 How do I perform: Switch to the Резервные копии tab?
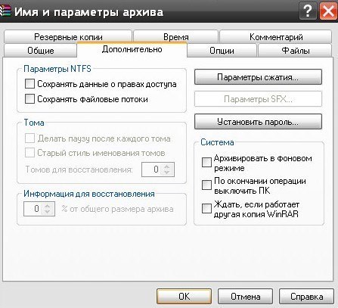click(68, 37)
